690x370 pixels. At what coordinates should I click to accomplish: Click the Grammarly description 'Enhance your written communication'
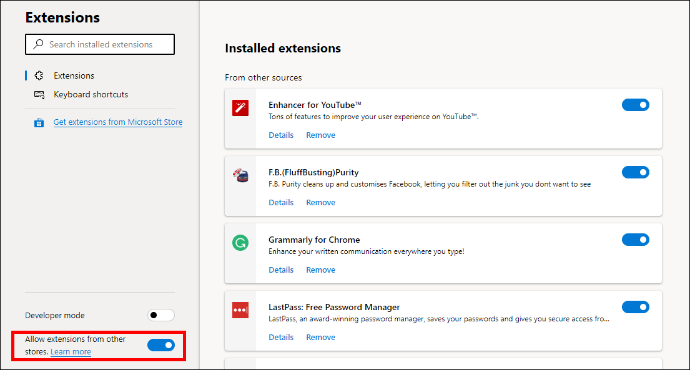pyautogui.click(x=367, y=251)
